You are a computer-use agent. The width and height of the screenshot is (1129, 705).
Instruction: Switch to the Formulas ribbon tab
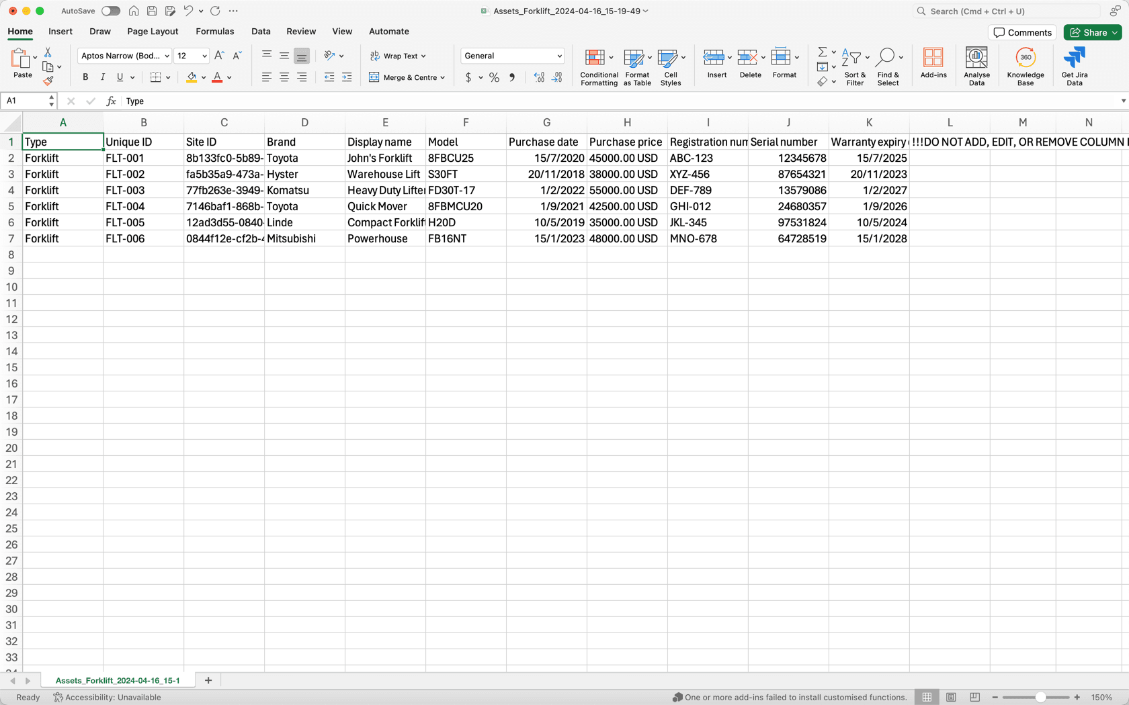[214, 32]
